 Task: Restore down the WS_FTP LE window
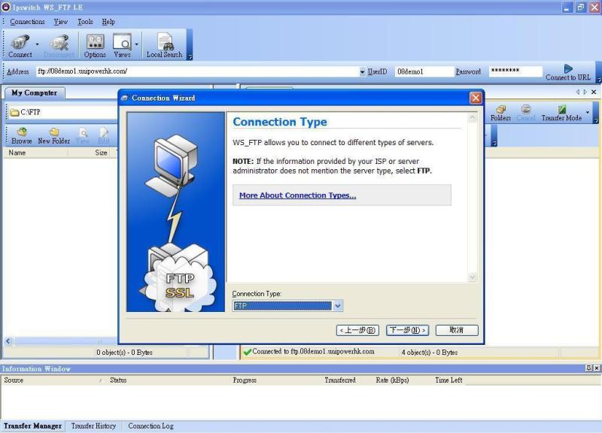pos(581,8)
